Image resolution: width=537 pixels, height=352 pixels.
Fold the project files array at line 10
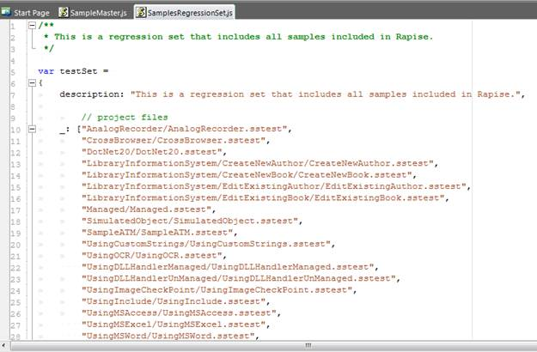click(31, 129)
